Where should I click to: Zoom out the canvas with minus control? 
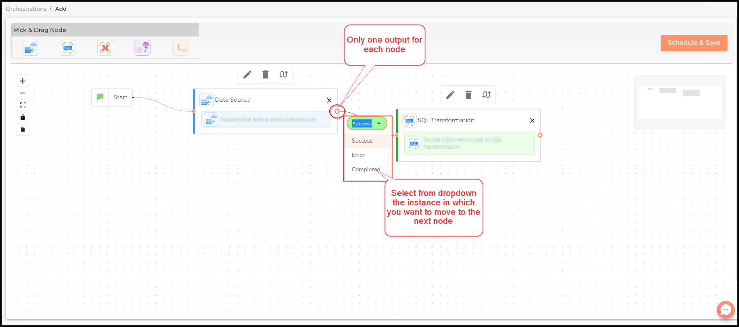point(23,93)
